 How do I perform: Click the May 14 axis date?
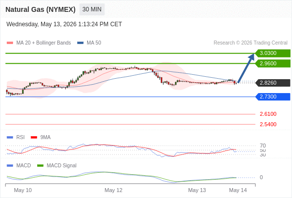pos(238,190)
